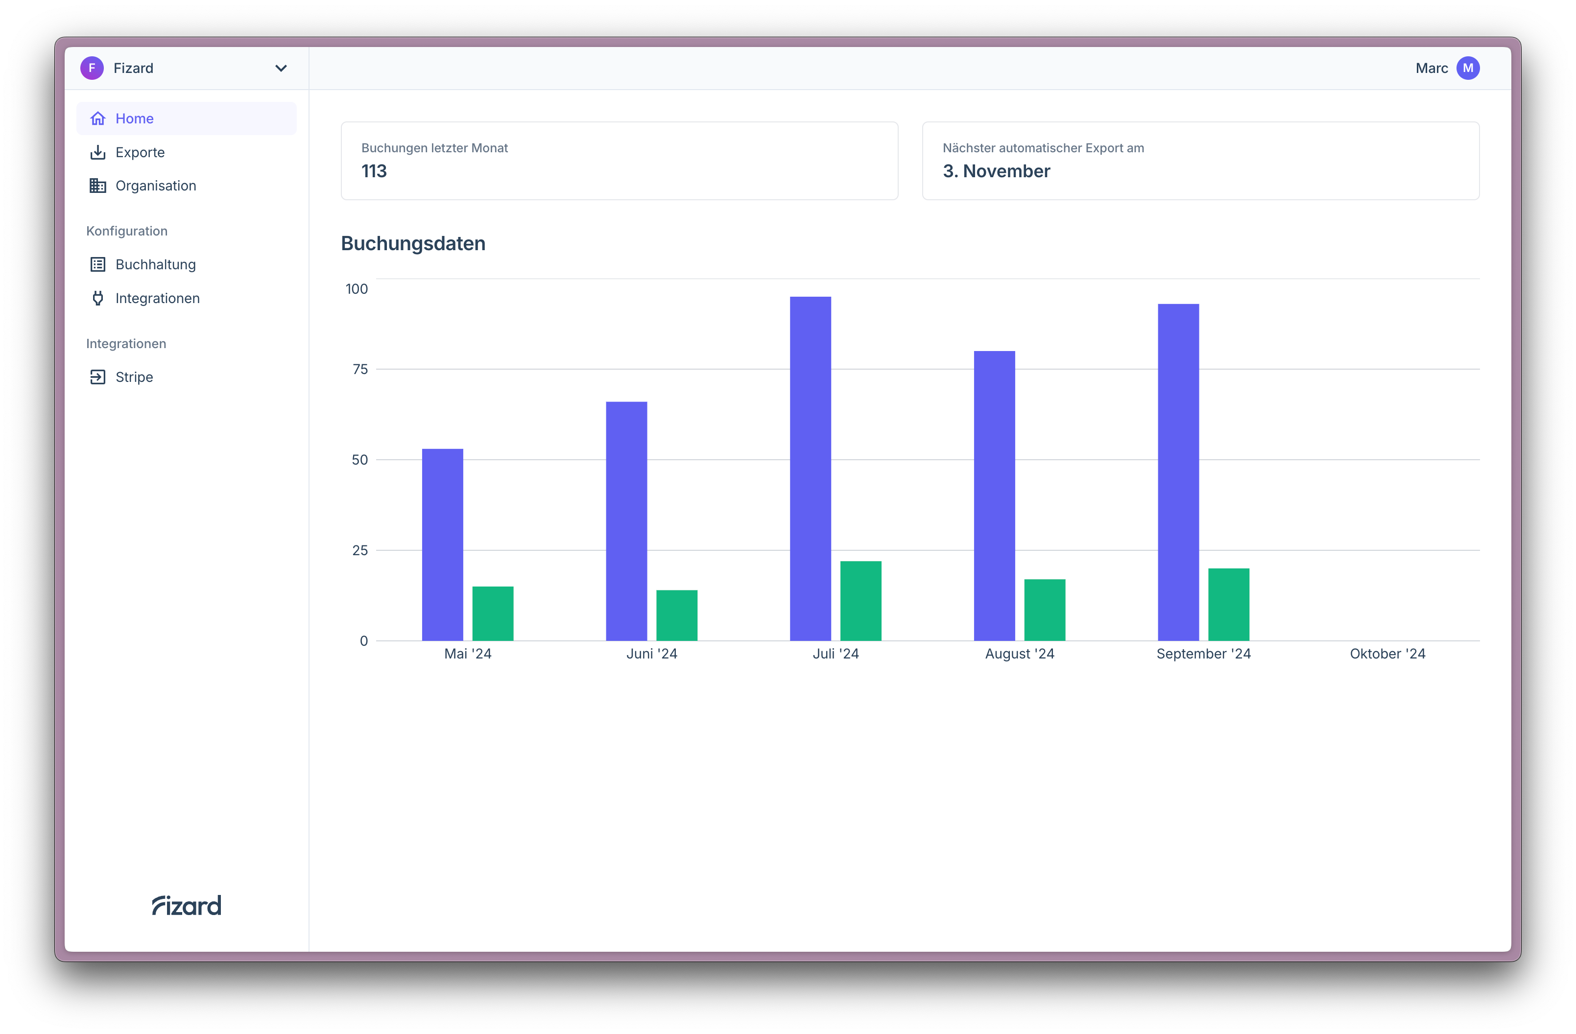Click the Organisation building icon

[x=98, y=186]
